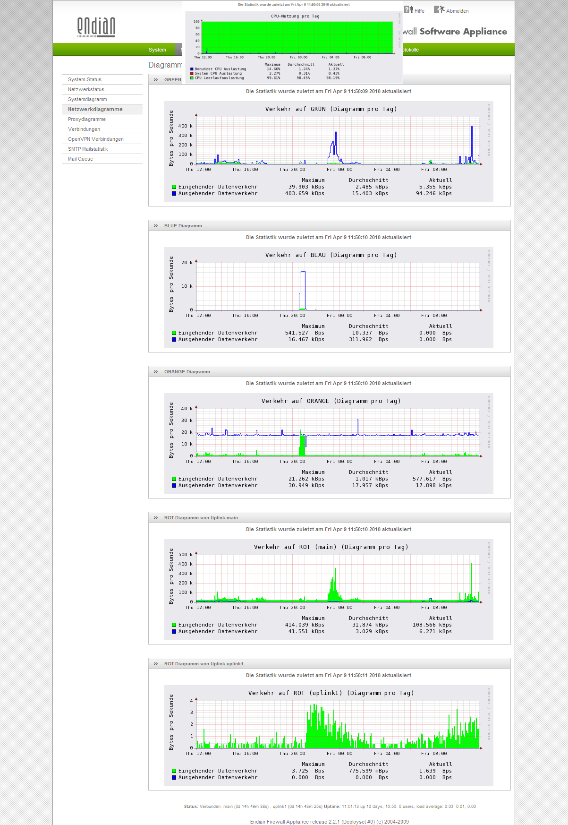Open the Verbindungen sidebar link
Viewport: 568px width, 825px height.
point(84,129)
